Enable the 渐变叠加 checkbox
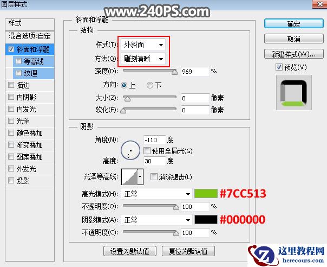 click(x=11, y=144)
